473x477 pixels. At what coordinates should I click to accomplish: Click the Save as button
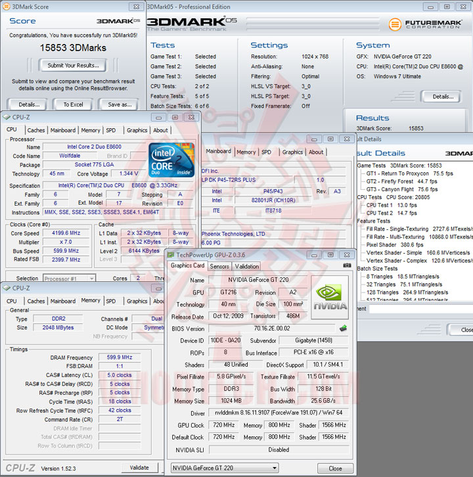[x=120, y=104]
